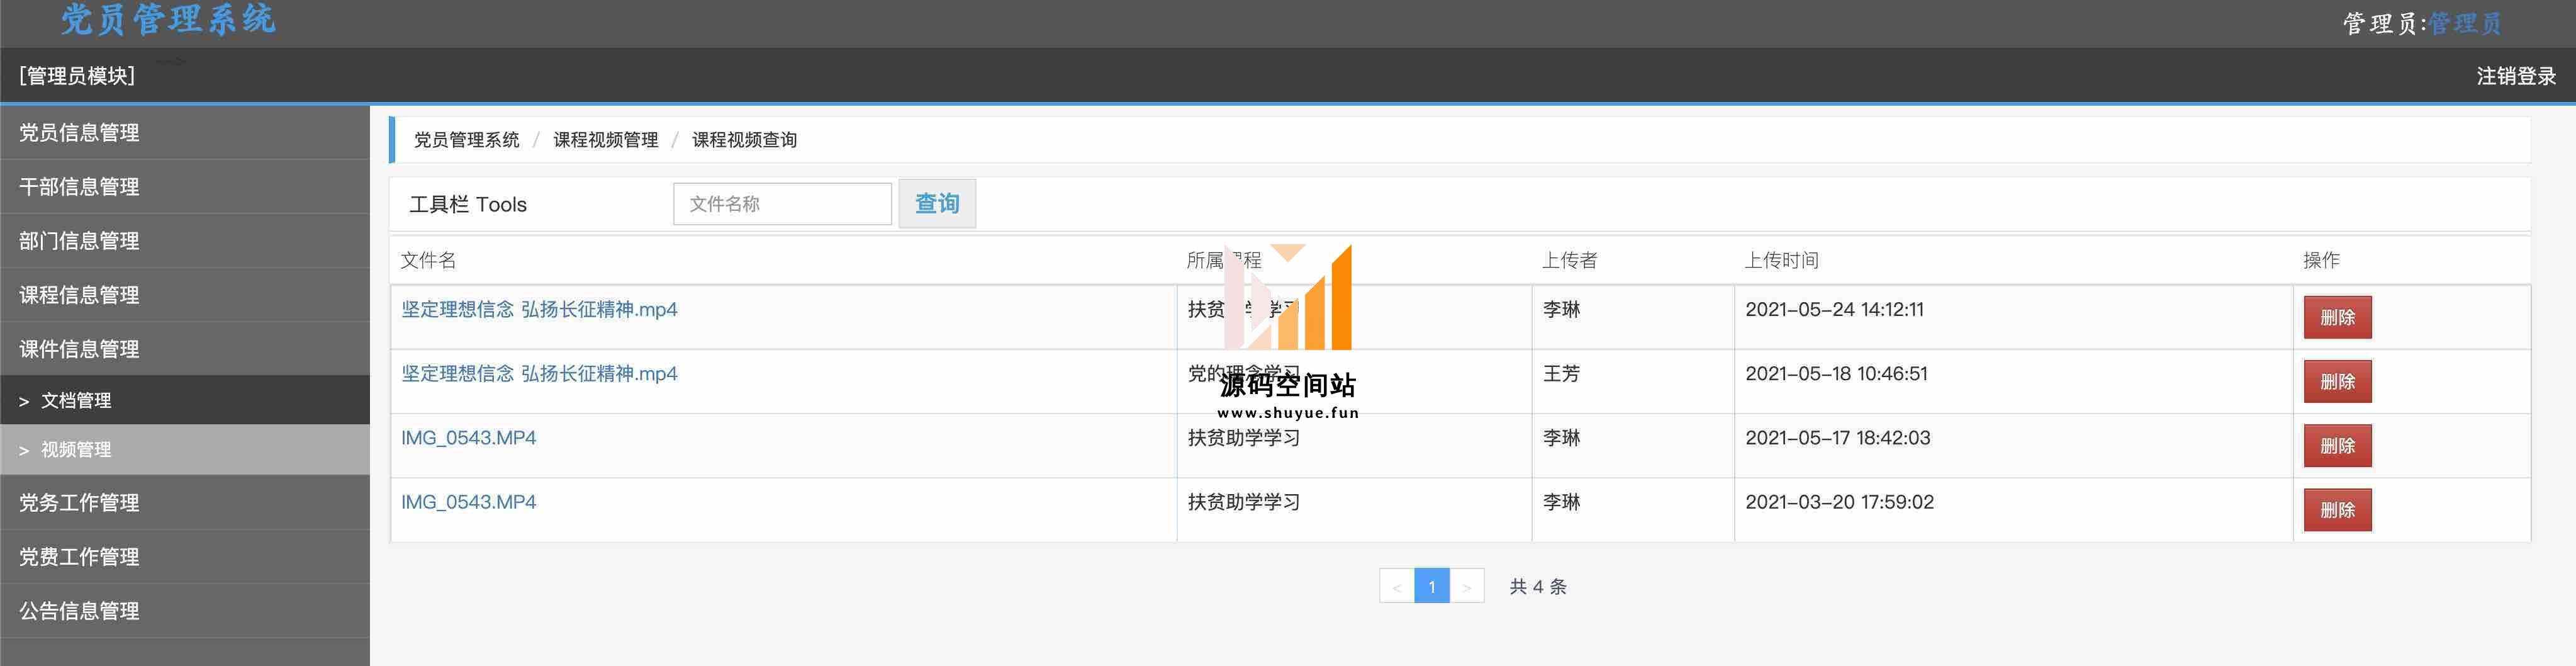
Task: Click the 操作 column header
Action: tap(2321, 260)
